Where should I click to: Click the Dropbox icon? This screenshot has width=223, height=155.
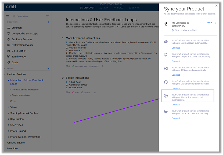(x=166, y=55)
